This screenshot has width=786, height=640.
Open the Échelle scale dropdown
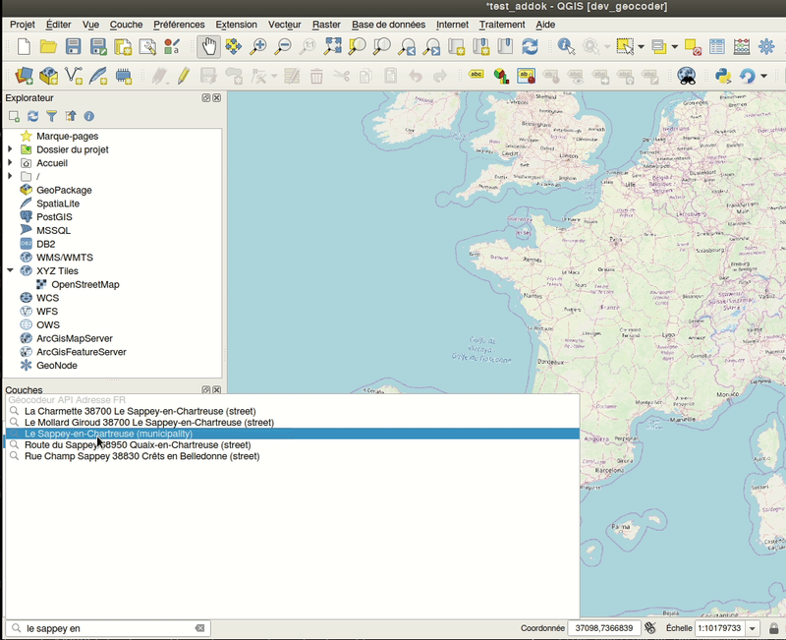coord(752,628)
